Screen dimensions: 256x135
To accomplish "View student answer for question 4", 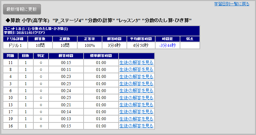I will (x=136, y=77).
